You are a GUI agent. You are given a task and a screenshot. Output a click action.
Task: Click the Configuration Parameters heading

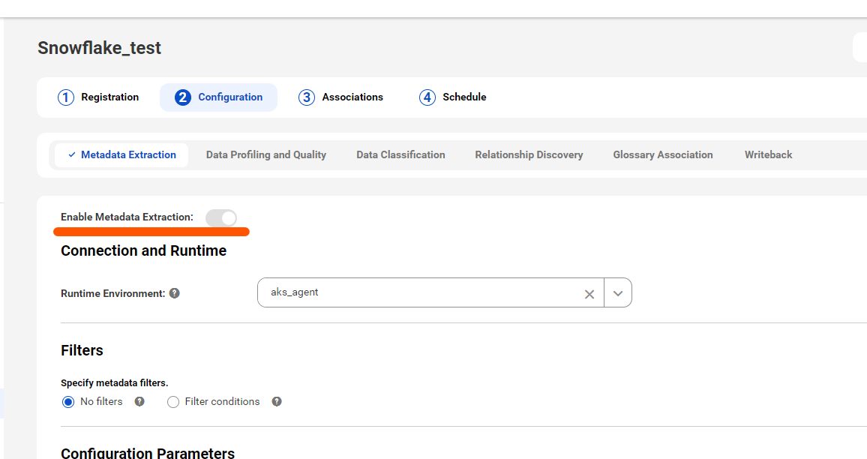pos(148,453)
